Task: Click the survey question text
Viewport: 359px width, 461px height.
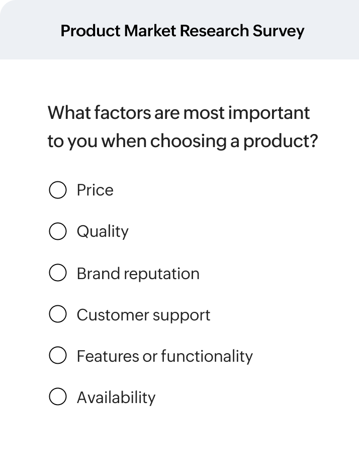Action: 183,126
